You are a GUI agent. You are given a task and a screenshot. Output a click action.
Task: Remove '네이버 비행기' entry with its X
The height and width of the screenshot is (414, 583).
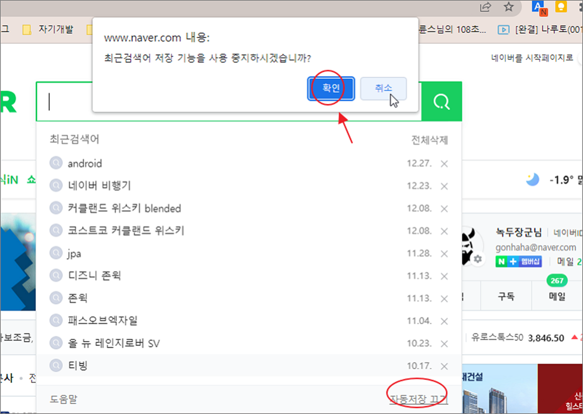[444, 186]
